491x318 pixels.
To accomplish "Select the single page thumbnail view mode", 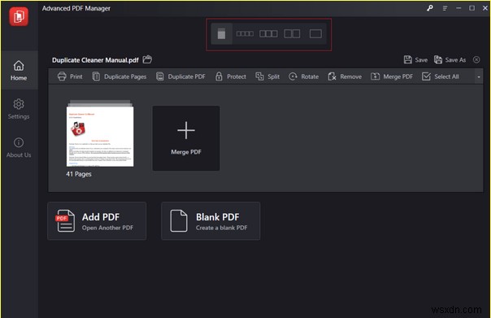I will point(221,33).
